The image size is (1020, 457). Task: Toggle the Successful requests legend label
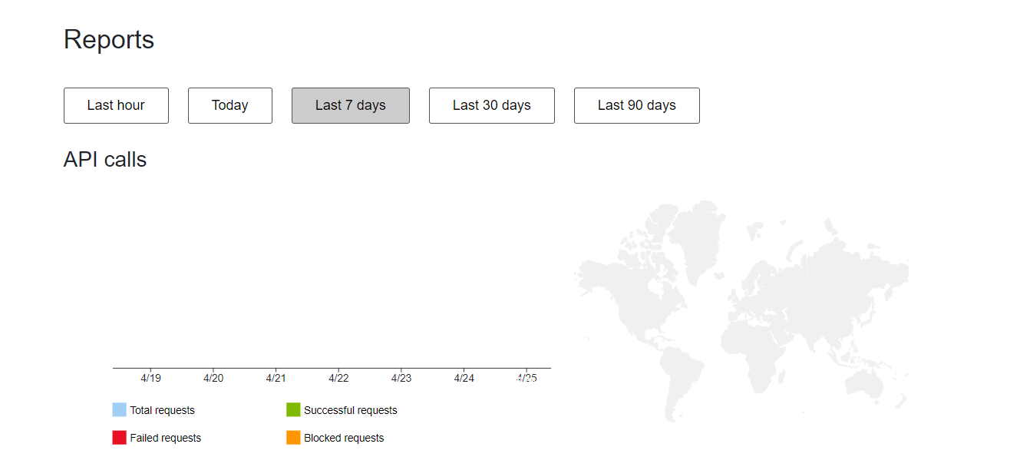tap(350, 410)
